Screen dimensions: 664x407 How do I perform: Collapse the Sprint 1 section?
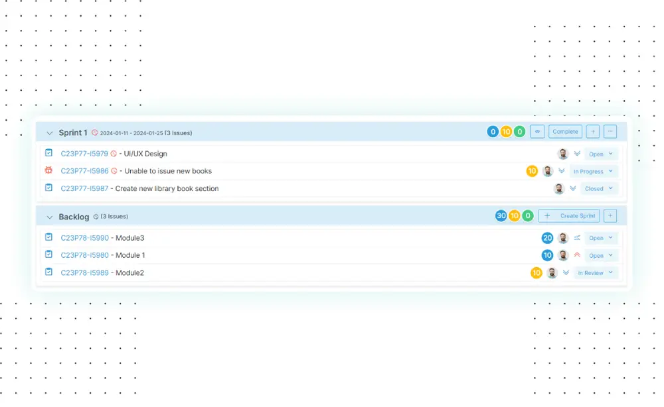[50, 133]
